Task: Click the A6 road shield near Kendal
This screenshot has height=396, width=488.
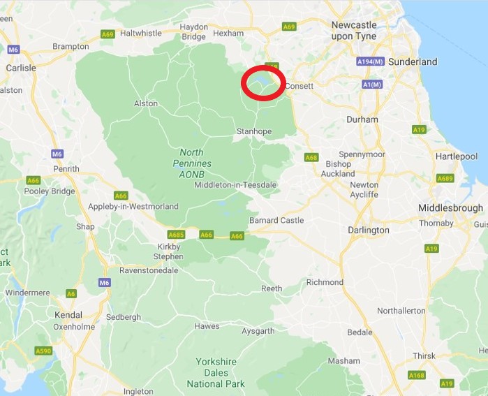Action: (71, 293)
